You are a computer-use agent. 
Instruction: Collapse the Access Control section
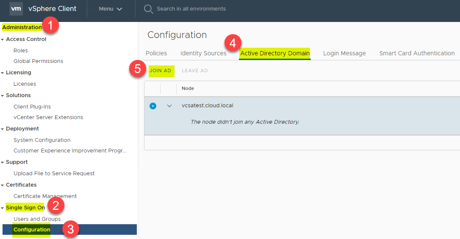pos(3,40)
